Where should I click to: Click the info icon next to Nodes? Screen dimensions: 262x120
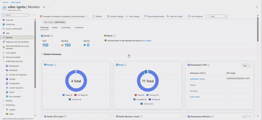click(55, 65)
